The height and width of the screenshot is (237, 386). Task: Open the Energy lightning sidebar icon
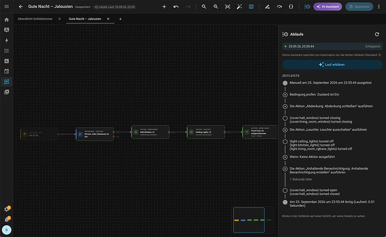click(7, 40)
